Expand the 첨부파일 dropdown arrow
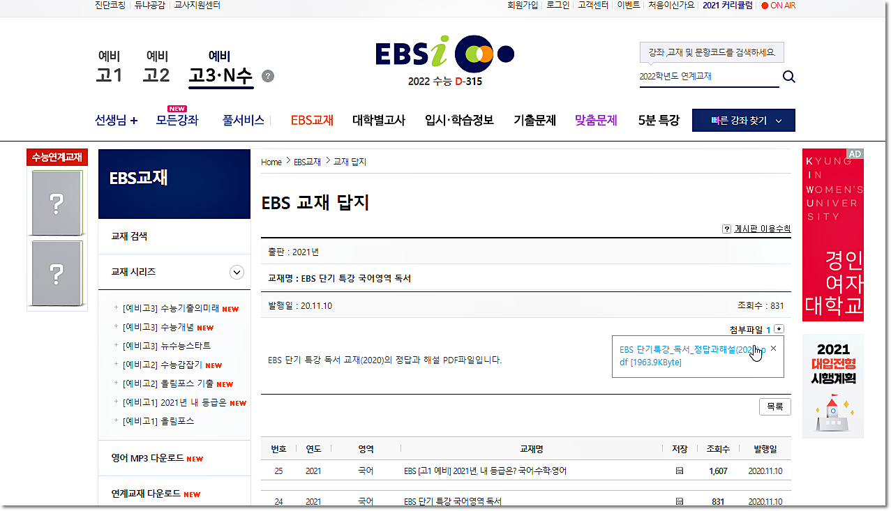891x511 pixels. 779,329
